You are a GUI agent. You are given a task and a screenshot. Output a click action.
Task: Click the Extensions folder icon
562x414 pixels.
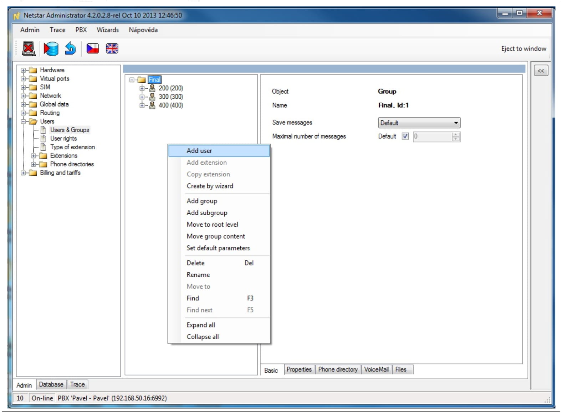(43, 156)
